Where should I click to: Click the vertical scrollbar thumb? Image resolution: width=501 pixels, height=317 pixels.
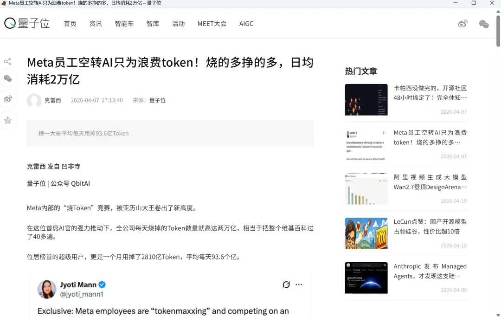click(x=498, y=31)
